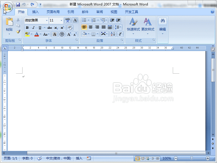Select the Format Painter icon
Viewport: 217px width, 163px height.
(18, 31)
